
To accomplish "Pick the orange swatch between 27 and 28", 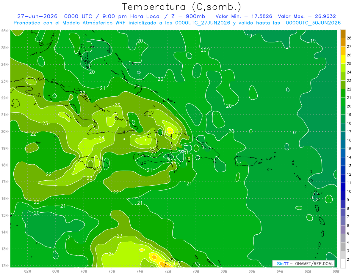I will click(x=343, y=42).
